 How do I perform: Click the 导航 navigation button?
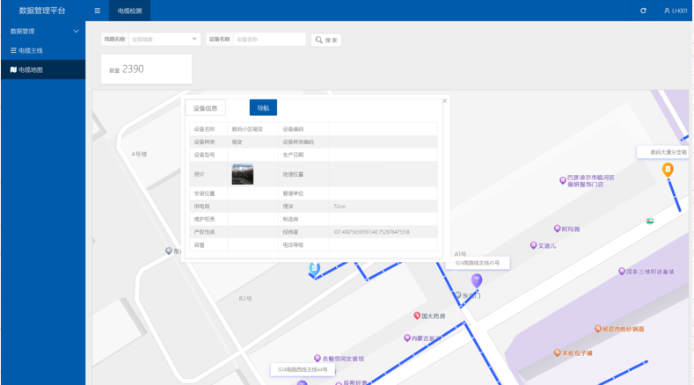[263, 108]
